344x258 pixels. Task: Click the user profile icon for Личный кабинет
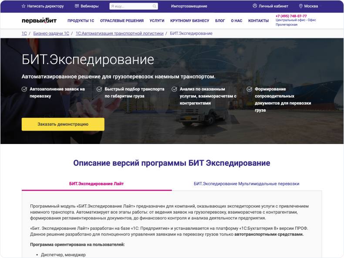click(x=255, y=6)
